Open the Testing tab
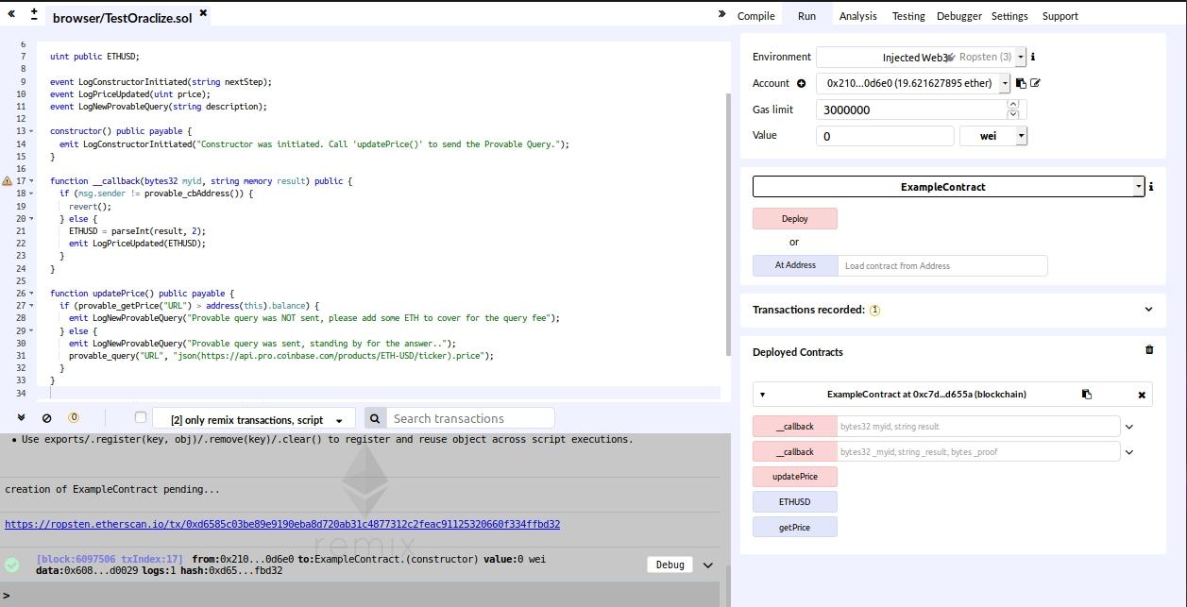Image resolution: width=1187 pixels, height=607 pixels. [908, 16]
